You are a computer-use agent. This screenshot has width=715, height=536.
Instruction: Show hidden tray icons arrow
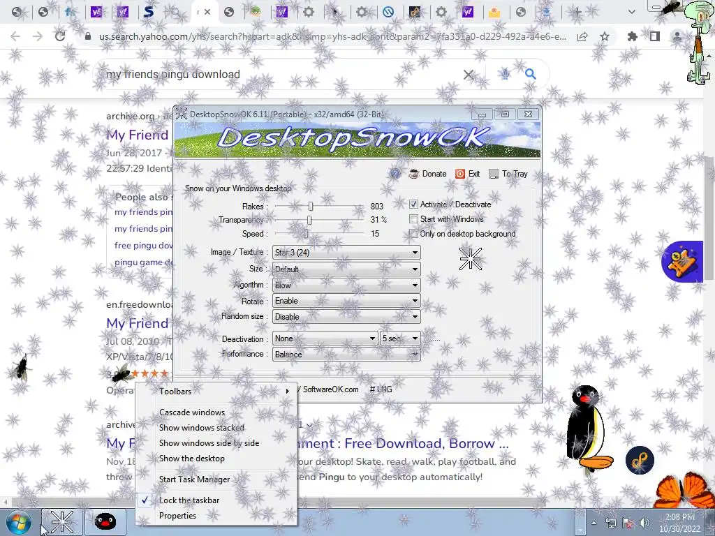[594, 523]
